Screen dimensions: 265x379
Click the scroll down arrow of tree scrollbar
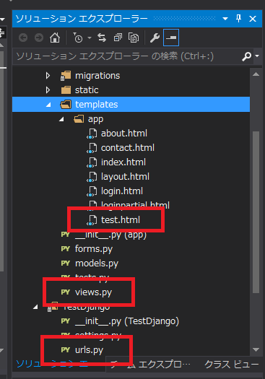point(256,349)
